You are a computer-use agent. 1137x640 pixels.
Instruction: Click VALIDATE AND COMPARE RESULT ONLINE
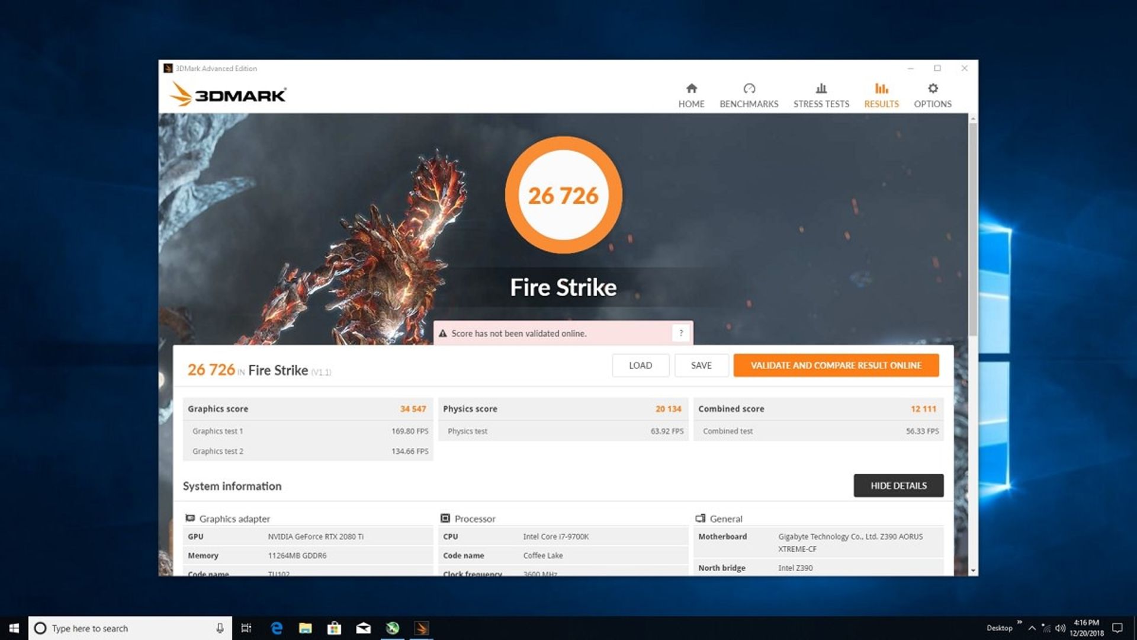pos(836,366)
